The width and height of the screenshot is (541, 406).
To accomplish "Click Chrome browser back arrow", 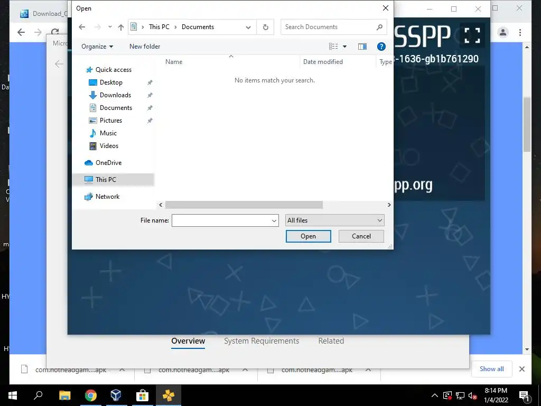I will point(21,32).
